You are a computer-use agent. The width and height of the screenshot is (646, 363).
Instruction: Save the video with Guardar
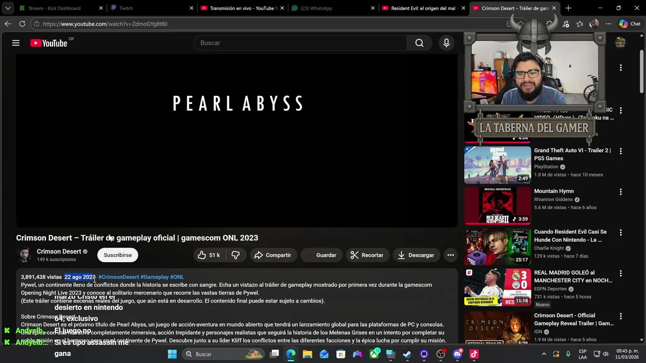[321, 255]
